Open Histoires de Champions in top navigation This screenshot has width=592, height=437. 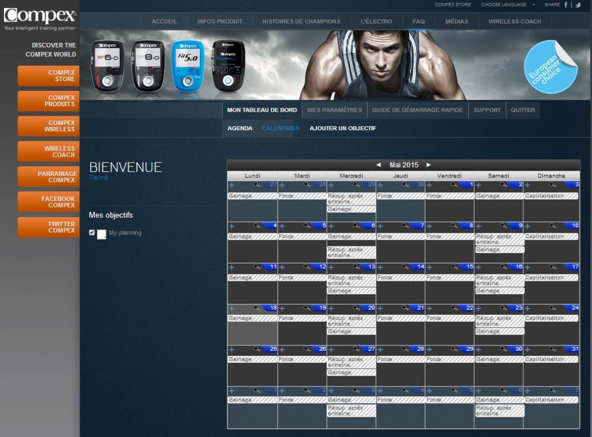[301, 21]
